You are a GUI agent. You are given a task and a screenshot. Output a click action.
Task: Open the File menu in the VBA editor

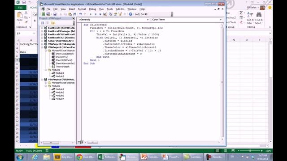coord(48,9)
